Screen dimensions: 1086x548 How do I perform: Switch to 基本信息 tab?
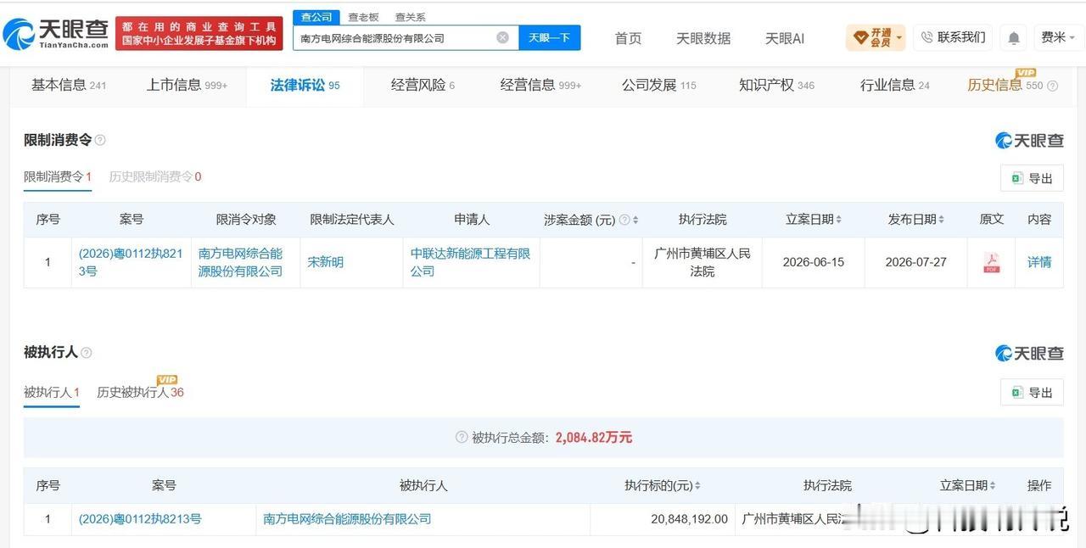(69, 85)
